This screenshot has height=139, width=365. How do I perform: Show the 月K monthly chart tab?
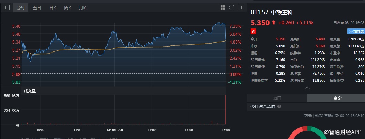pos(82,8)
